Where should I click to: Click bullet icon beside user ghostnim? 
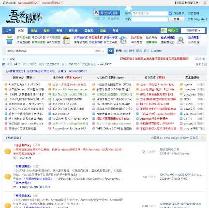[181, 95]
